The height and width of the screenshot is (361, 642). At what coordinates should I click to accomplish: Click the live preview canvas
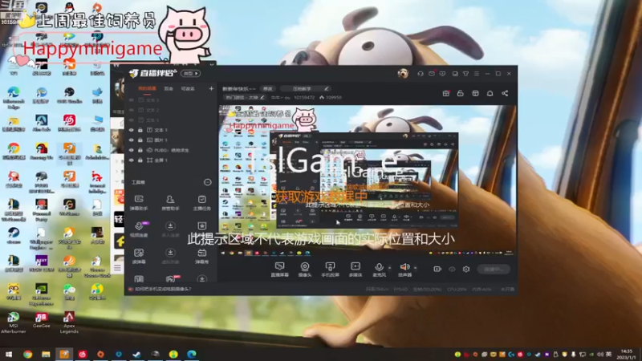pyautogui.click(x=368, y=181)
